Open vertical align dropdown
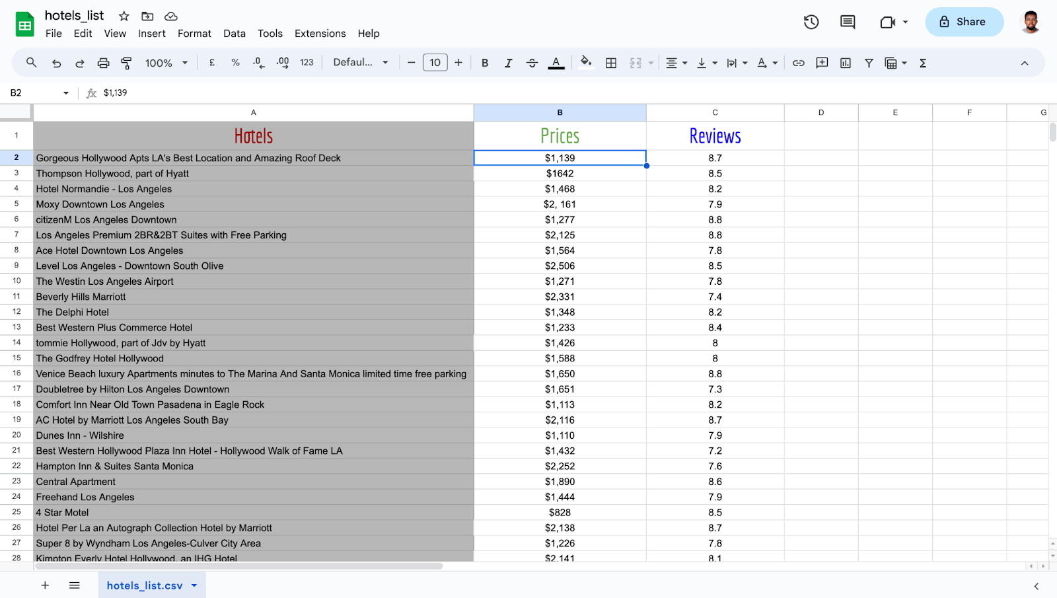 [707, 63]
